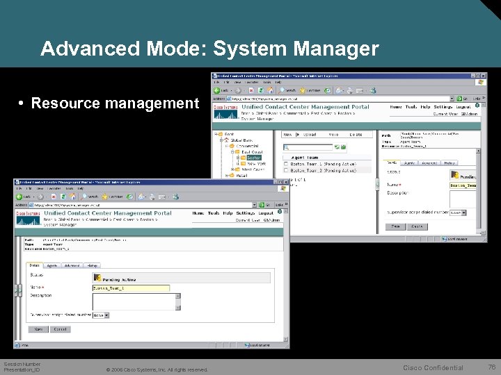Click Search icon in rear browser toolbar

[282, 90]
